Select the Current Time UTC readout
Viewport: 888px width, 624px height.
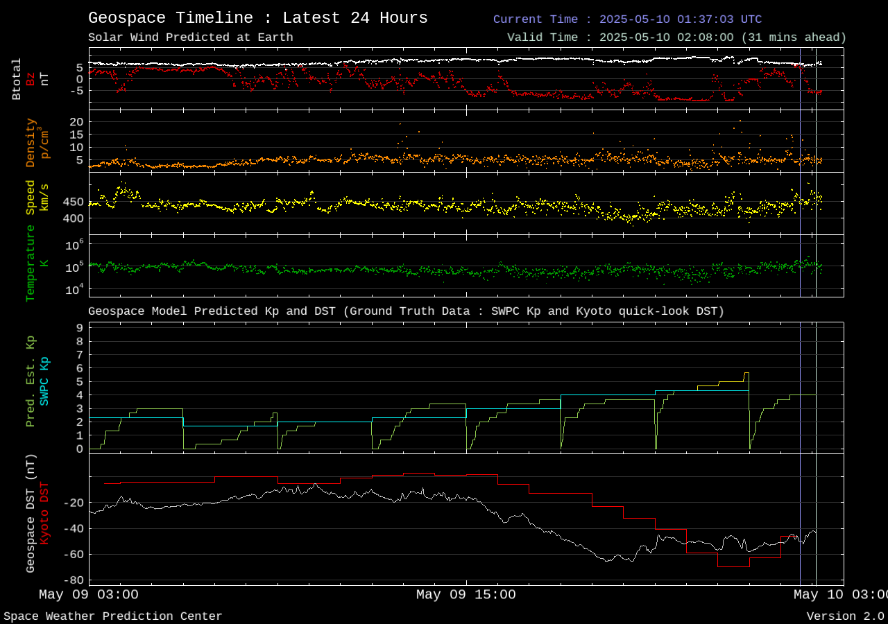(x=627, y=19)
